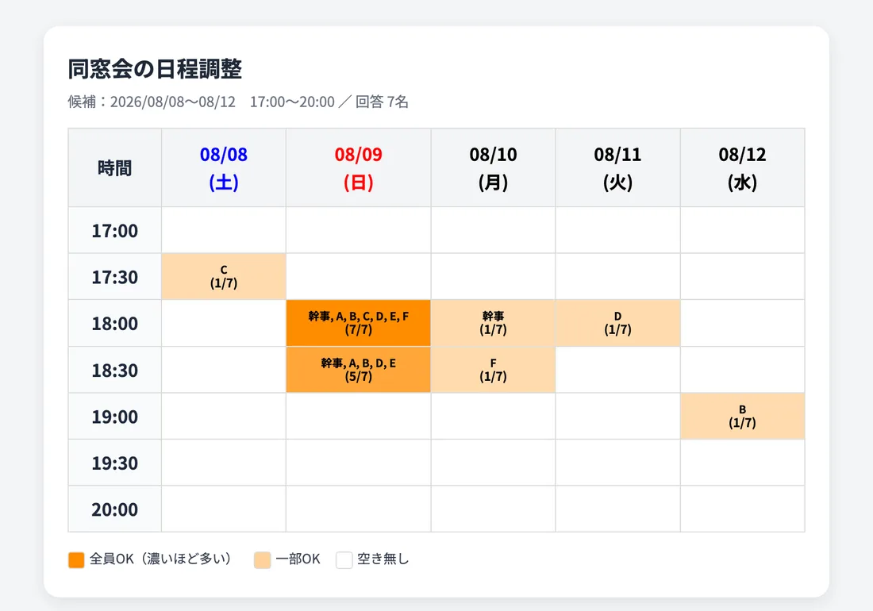This screenshot has height=611, width=873.
Task: Click the 08/10 (月) column header
Action: pyautogui.click(x=494, y=168)
